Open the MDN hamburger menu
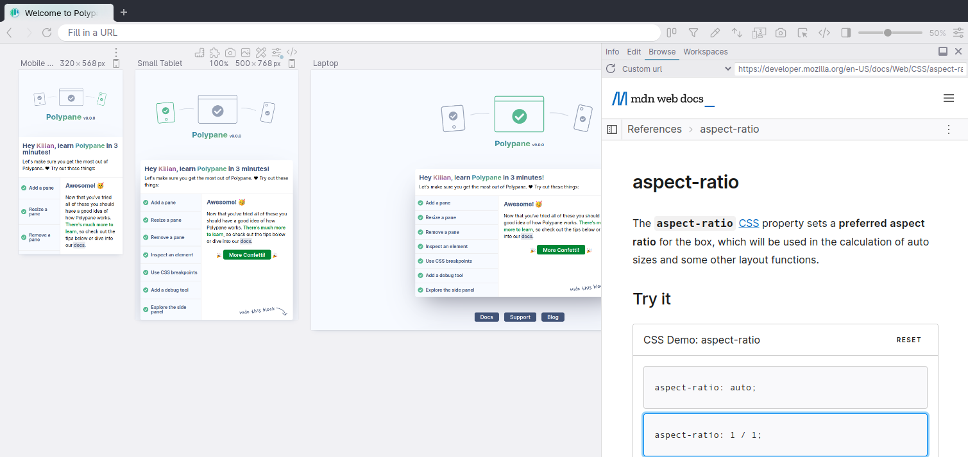This screenshot has height=457, width=968. pos(949,98)
